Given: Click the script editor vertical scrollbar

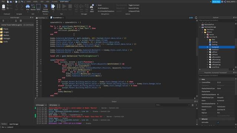Looking at the screenshot, I should 197,47.
